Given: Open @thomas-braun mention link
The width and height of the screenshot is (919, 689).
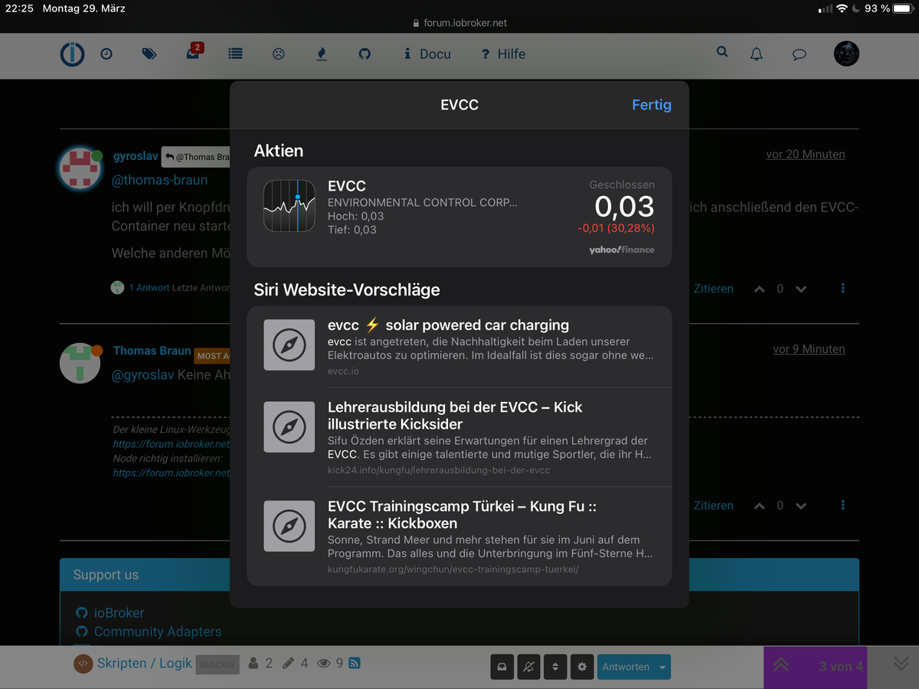Looking at the screenshot, I should point(159,180).
